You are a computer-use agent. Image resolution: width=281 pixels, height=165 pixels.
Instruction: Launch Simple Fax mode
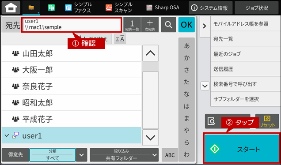pos(78,7)
